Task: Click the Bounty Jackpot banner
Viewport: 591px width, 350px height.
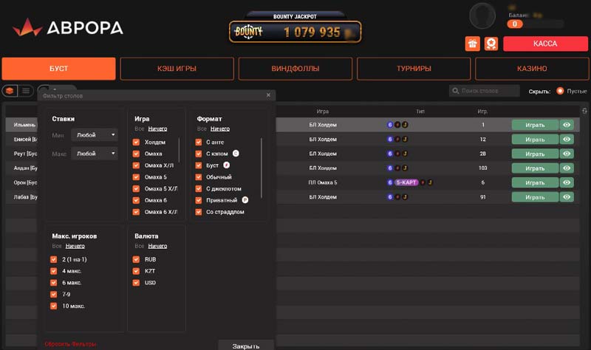Action: coord(295,31)
